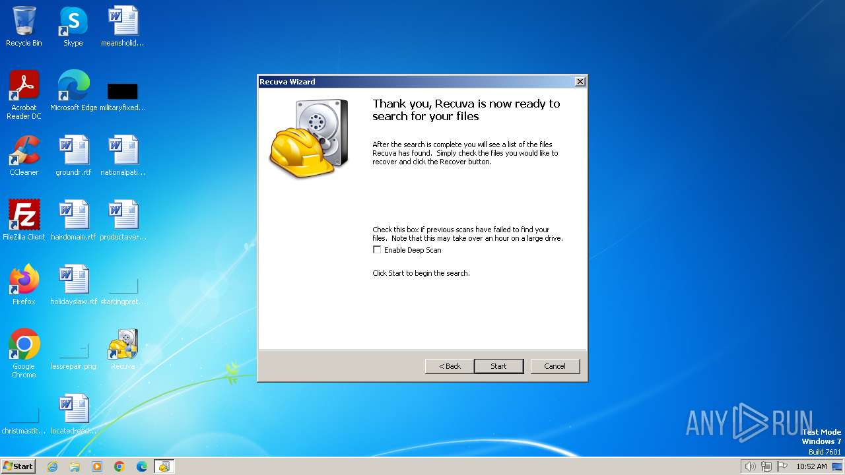Click the taskbar clock showing 10:52 AM

(x=811, y=466)
